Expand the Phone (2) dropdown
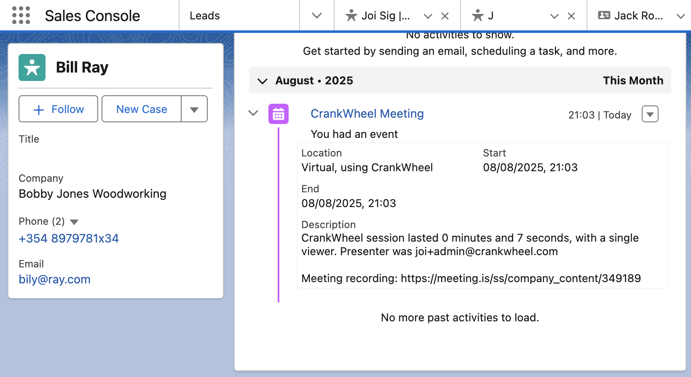Image resolution: width=691 pixels, height=377 pixels. tap(74, 222)
